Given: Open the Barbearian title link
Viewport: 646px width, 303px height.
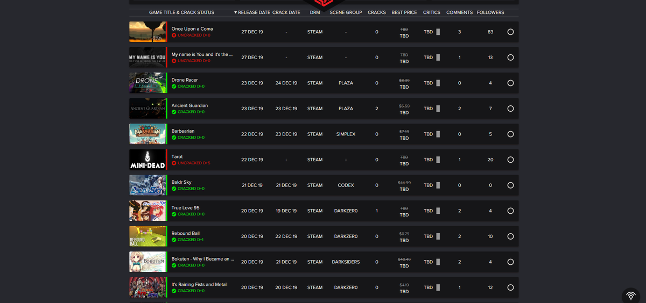Looking at the screenshot, I should click(183, 131).
